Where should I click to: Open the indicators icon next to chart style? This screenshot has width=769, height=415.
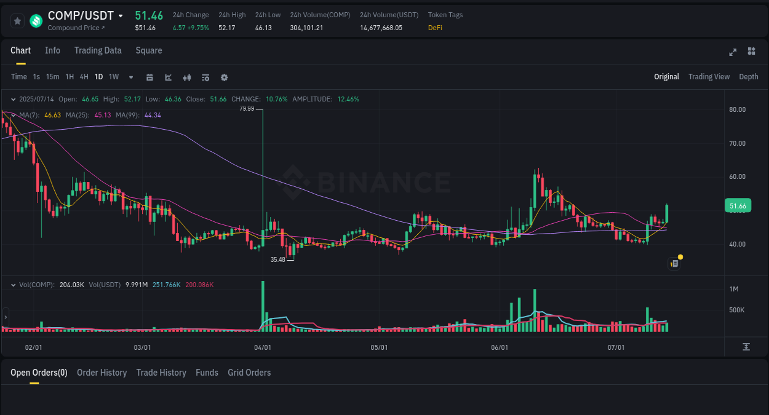point(186,77)
